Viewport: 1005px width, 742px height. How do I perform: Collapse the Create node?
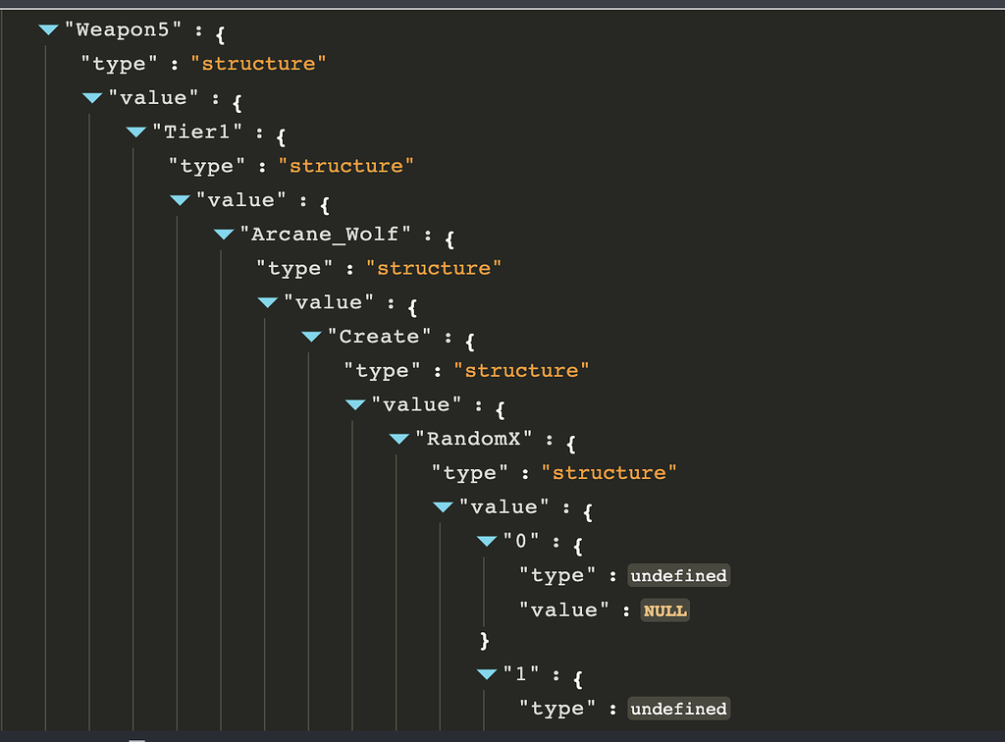[311, 336]
